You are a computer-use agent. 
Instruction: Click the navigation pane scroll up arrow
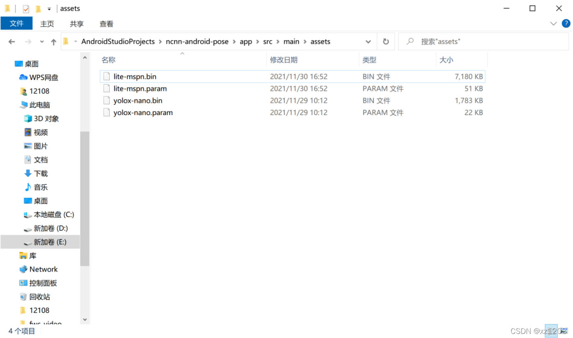point(85,58)
